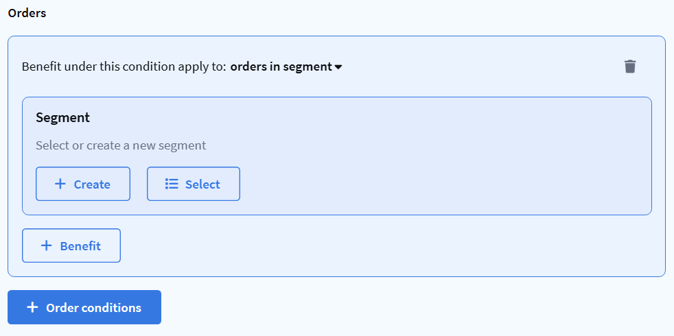Click the word 'Create' in the segment button
674x336 pixels.
coord(92,184)
